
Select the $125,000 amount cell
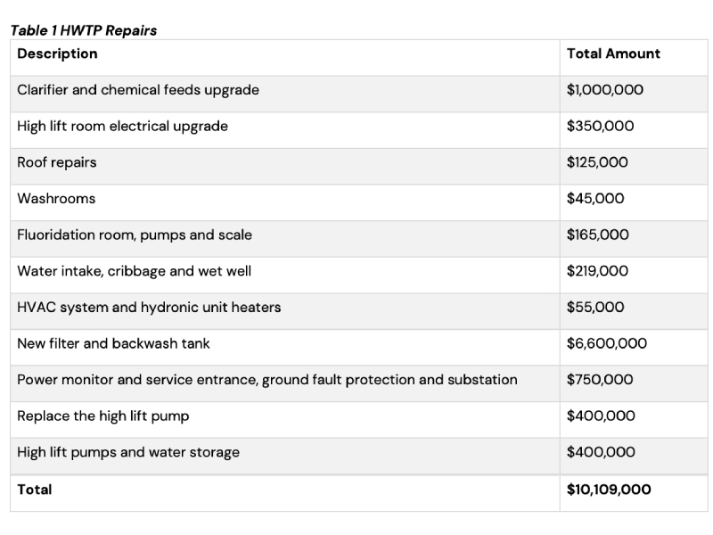pyautogui.click(x=597, y=162)
